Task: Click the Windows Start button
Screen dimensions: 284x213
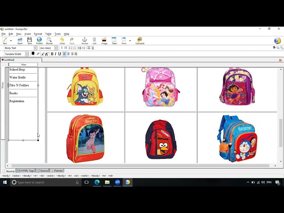Action: point(5,182)
